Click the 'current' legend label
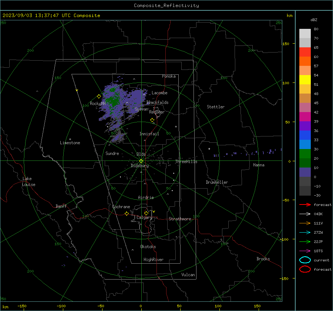Screen dimensions: 333x311 tap(321, 260)
